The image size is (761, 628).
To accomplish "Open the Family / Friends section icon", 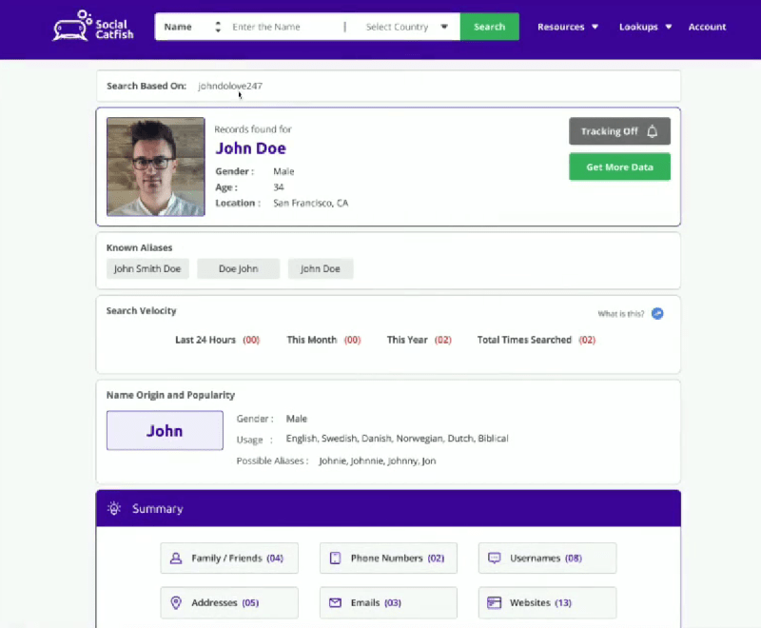I will click(x=176, y=558).
